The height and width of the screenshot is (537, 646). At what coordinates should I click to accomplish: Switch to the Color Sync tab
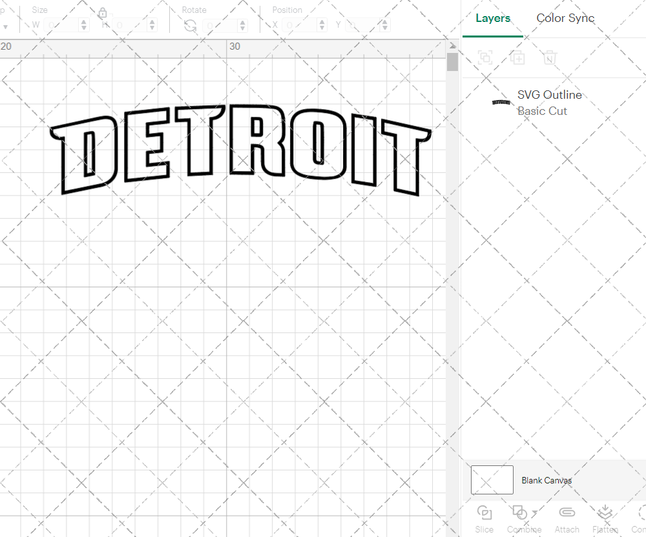click(x=565, y=18)
